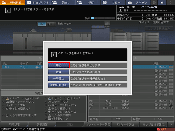Open コントローラー設定 controller settings
Viewport: 175px width, 131px height.
click(x=98, y=124)
